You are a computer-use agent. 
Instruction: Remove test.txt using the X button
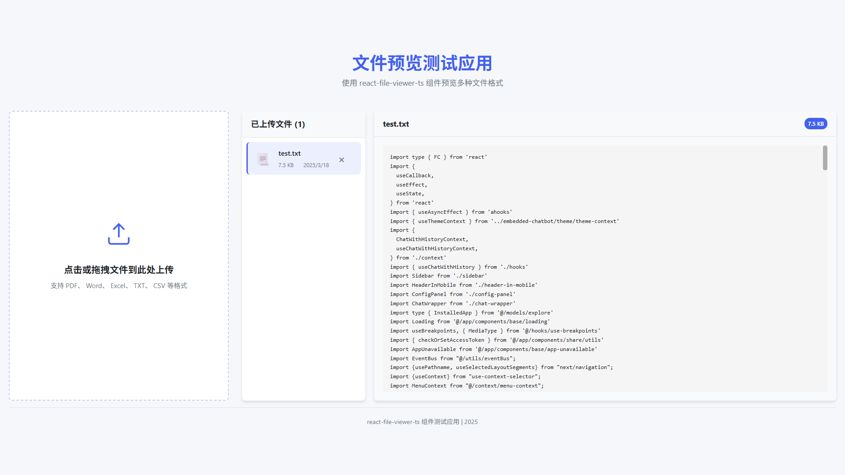342,160
